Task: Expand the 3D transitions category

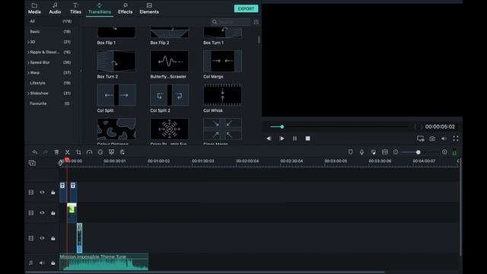Action: [28, 42]
